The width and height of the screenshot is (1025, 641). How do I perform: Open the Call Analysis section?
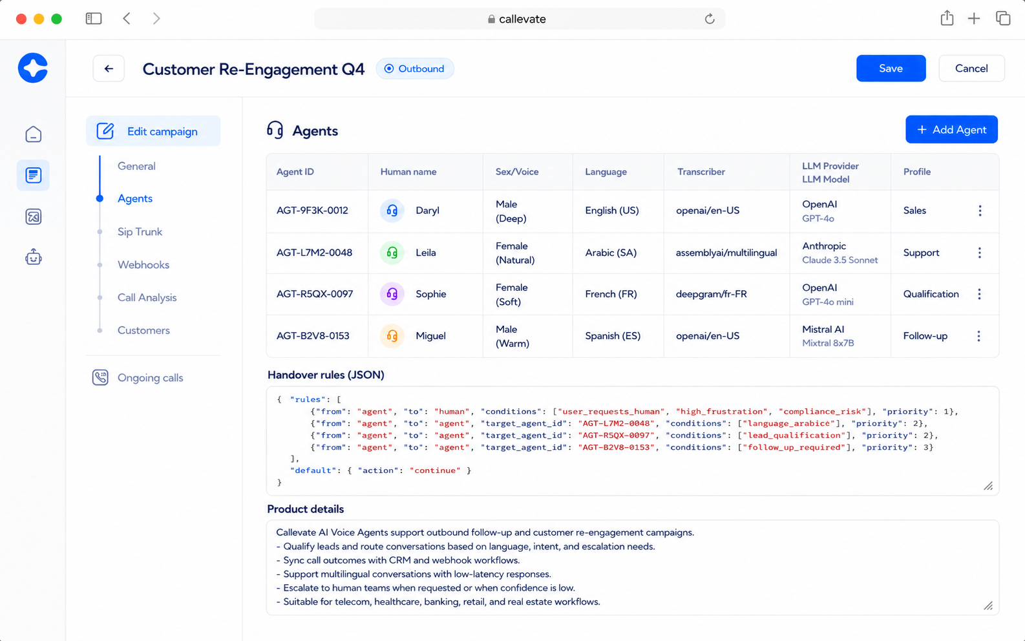[147, 298]
